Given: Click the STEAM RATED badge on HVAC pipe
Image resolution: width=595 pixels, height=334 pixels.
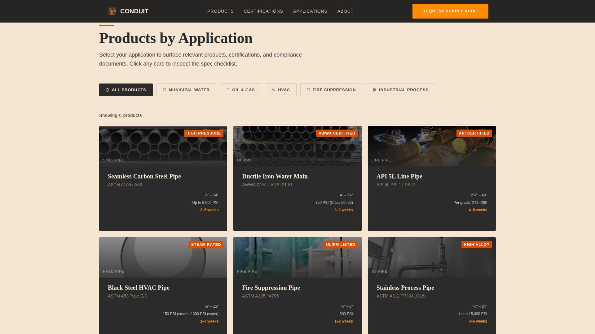Looking at the screenshot, I should 206,244.
